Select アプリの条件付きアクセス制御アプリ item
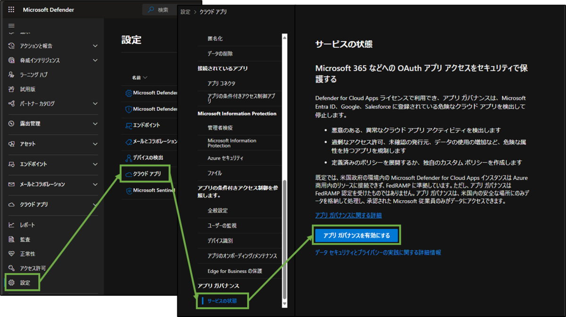566x317 pixels. tap(241, 98)
